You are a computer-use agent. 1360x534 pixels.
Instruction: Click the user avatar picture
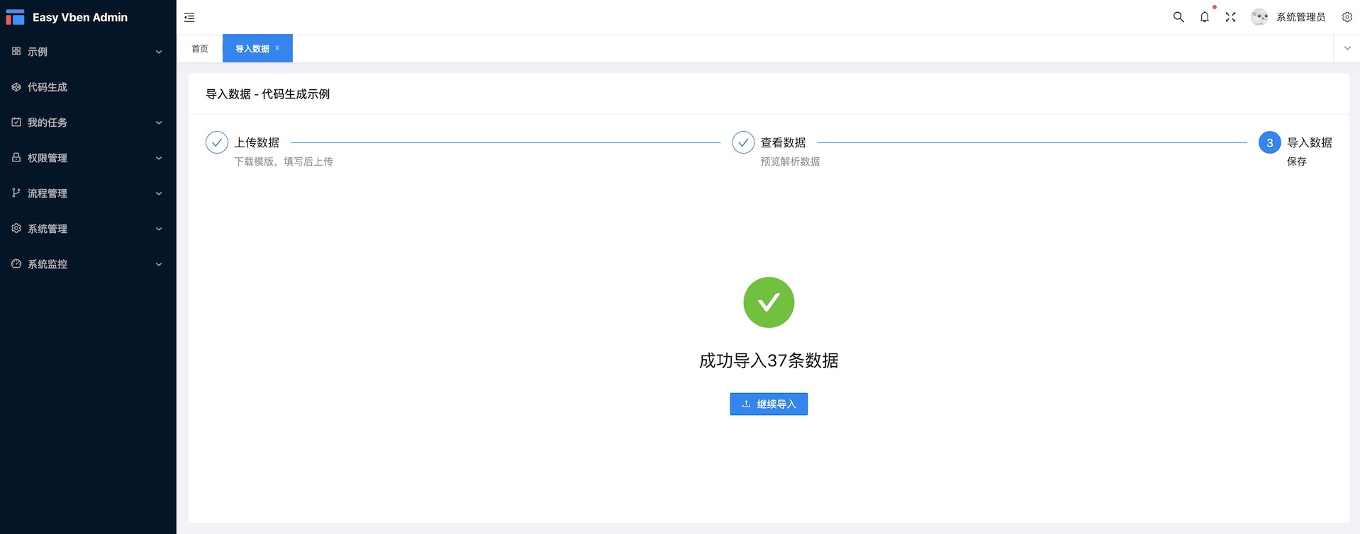pyautogui.click(x=1259, y=17)
